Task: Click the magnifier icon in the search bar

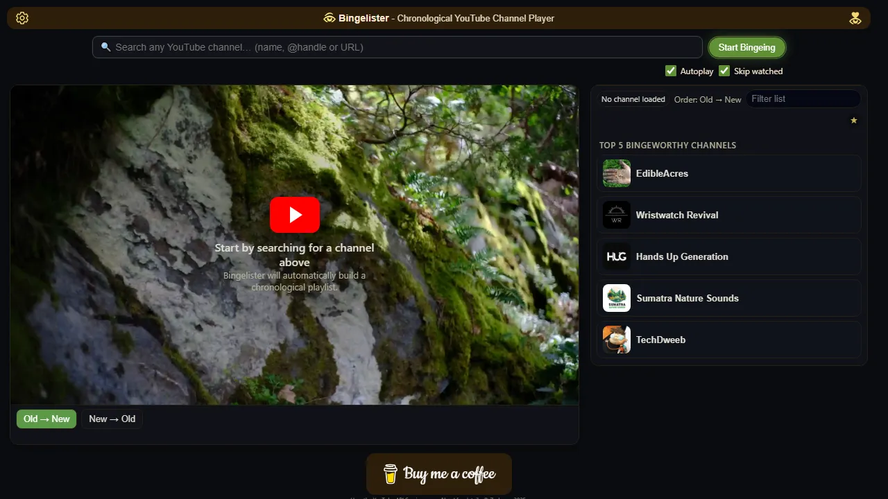Action: coord(105,46)
